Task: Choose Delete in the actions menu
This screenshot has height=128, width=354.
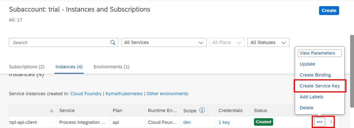Action: (306, 108)
